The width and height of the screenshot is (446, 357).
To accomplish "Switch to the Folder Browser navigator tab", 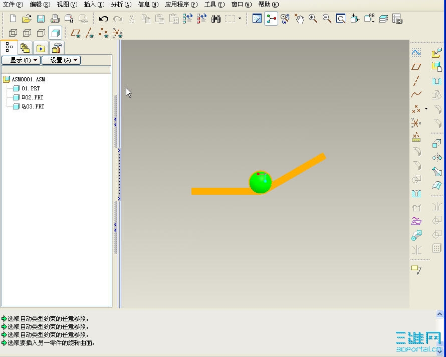I will pyautogui.click(x=25, y=48).
